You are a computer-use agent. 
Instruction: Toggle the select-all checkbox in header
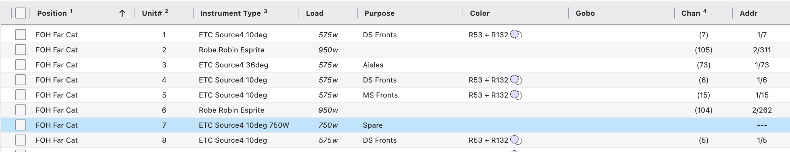[21, 13]
